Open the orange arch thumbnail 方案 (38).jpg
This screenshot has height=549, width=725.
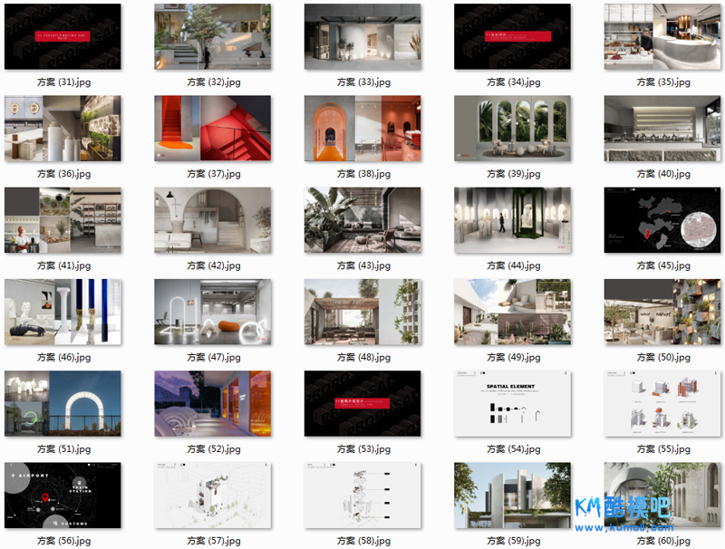click(x=362, y=129)
